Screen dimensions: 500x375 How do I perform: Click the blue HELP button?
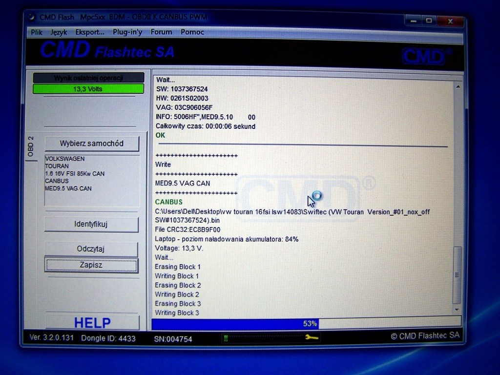coord(92,323)
